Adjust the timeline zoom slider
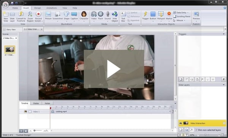Image resolution: width=228 pixels, height=138 pixels. click(35, 130)
